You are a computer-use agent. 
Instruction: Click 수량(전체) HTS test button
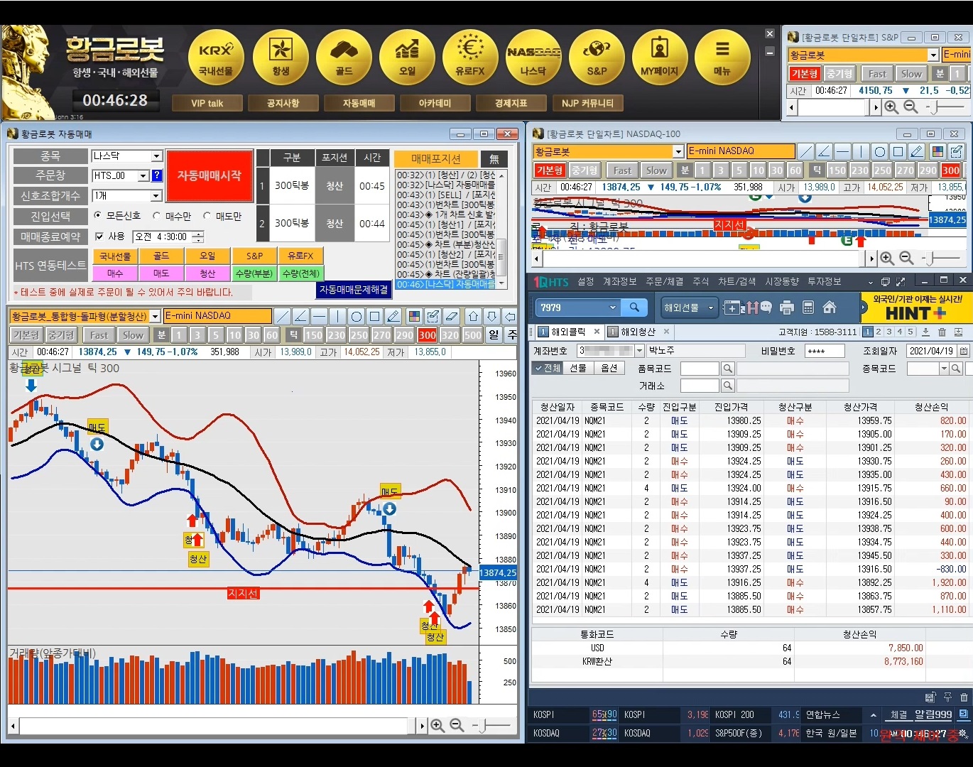click(301, 273)
